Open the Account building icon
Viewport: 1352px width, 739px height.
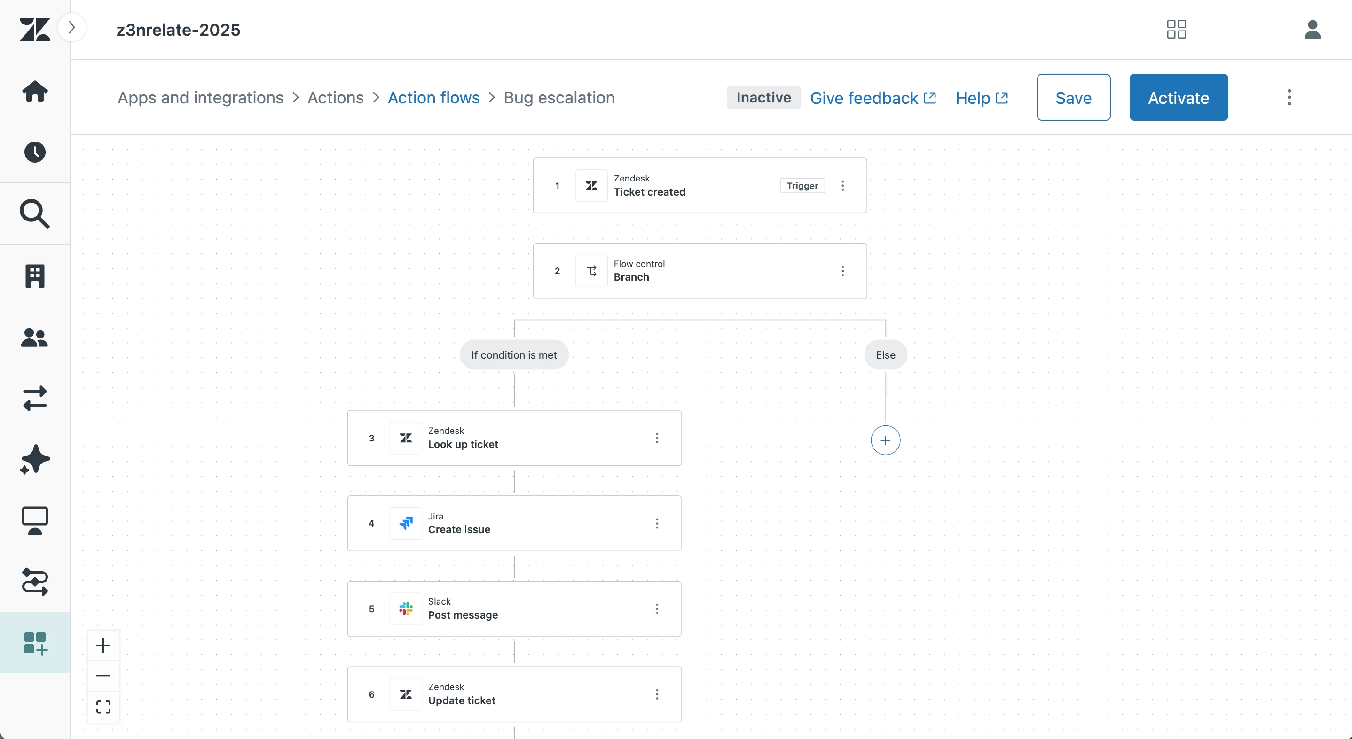tap(35, 276)
